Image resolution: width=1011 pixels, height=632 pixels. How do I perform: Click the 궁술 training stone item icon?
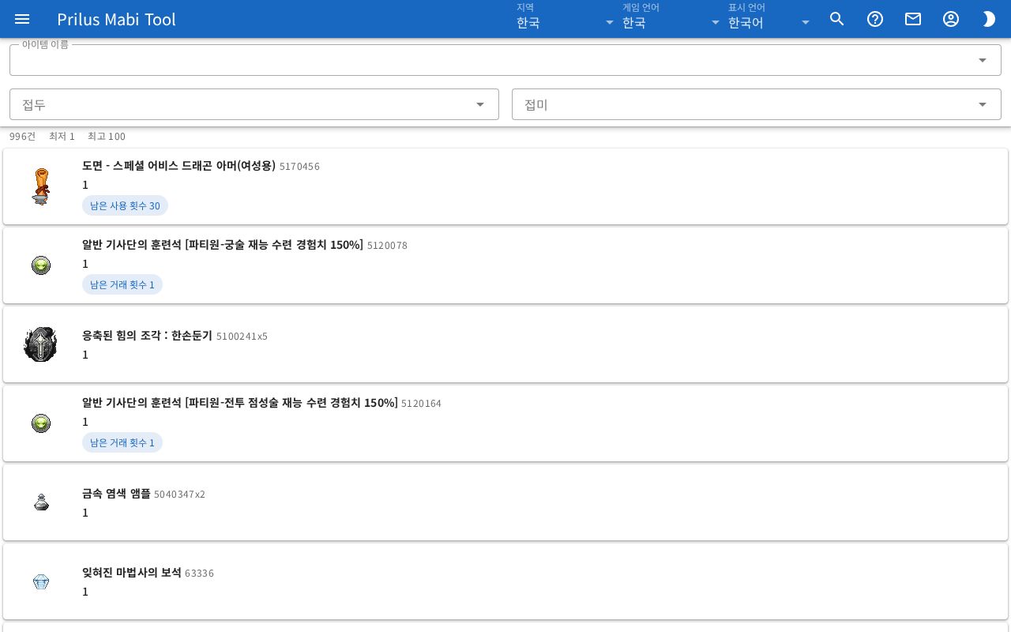(x=41, y=265)
